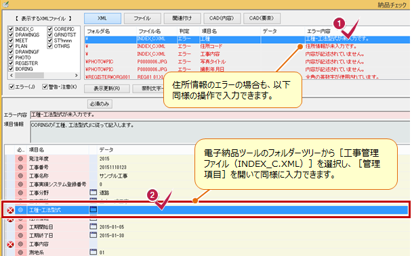Open the date picker icon for 工期終了日
The image size is (412, 256).
[94, 235]
